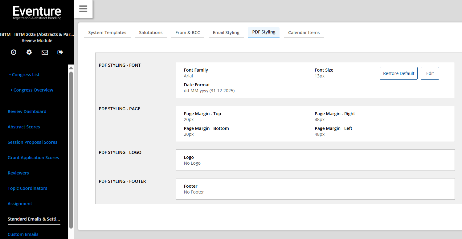Select Standard Emails & Settings menu item

34,219
